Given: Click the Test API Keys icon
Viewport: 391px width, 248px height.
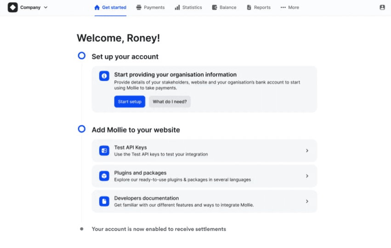Looking at the screenshot, I should (x=104, y=151).
